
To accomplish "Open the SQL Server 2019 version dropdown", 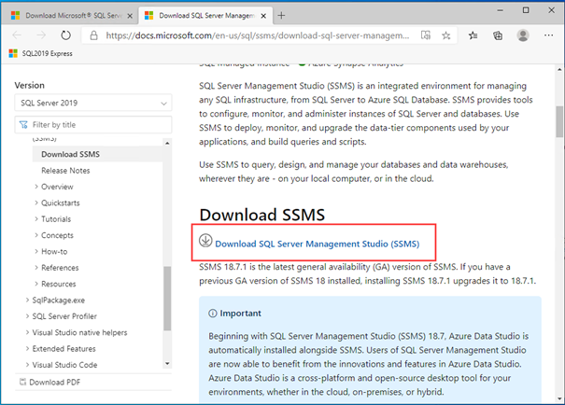I will pos(93,103).
